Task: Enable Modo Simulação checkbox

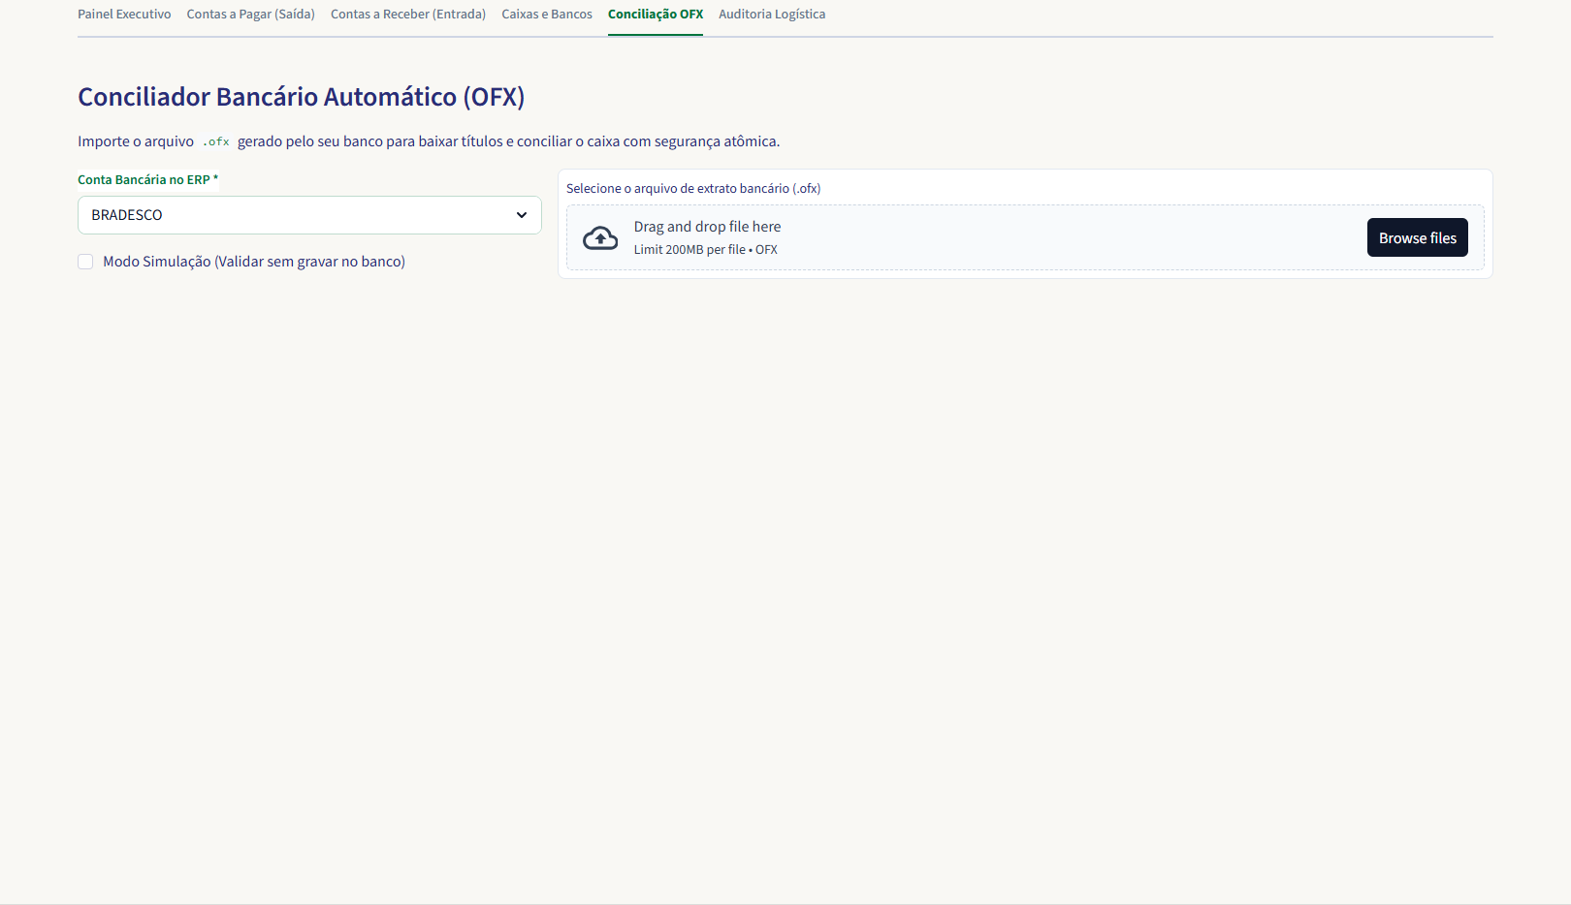Action: click(85, 262)
